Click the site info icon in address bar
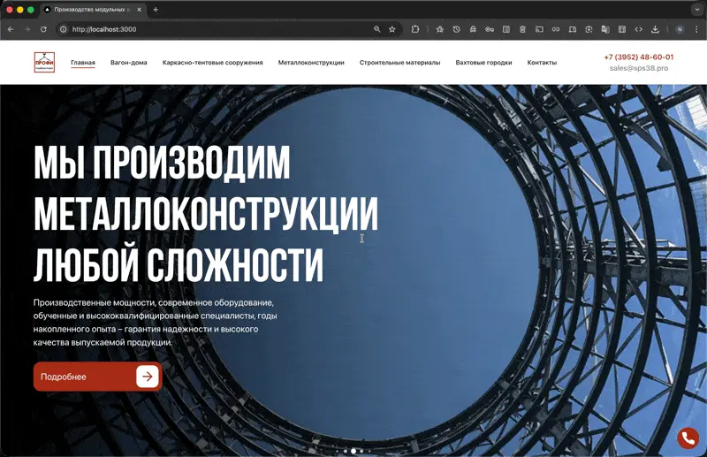This screenshot has height=457, width=707. point(64,29)
